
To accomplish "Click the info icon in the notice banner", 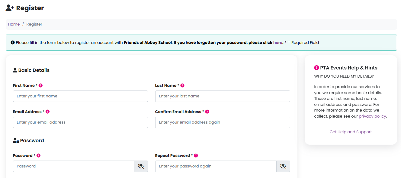I will coord(13,42).
